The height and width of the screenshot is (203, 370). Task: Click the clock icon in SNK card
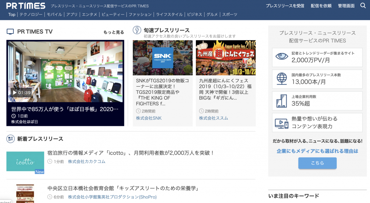pos(138,111)
